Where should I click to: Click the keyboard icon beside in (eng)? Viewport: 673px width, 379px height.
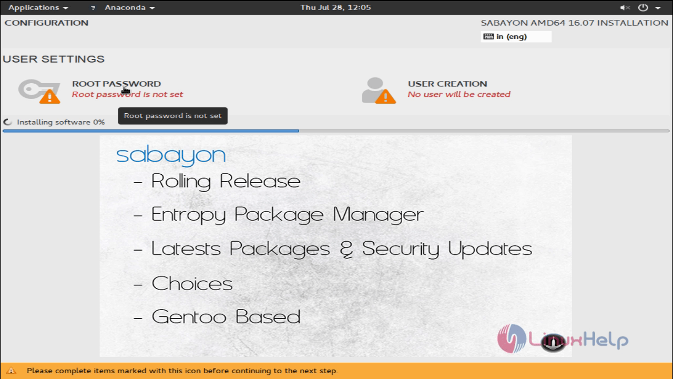click(x=488, y=36)
